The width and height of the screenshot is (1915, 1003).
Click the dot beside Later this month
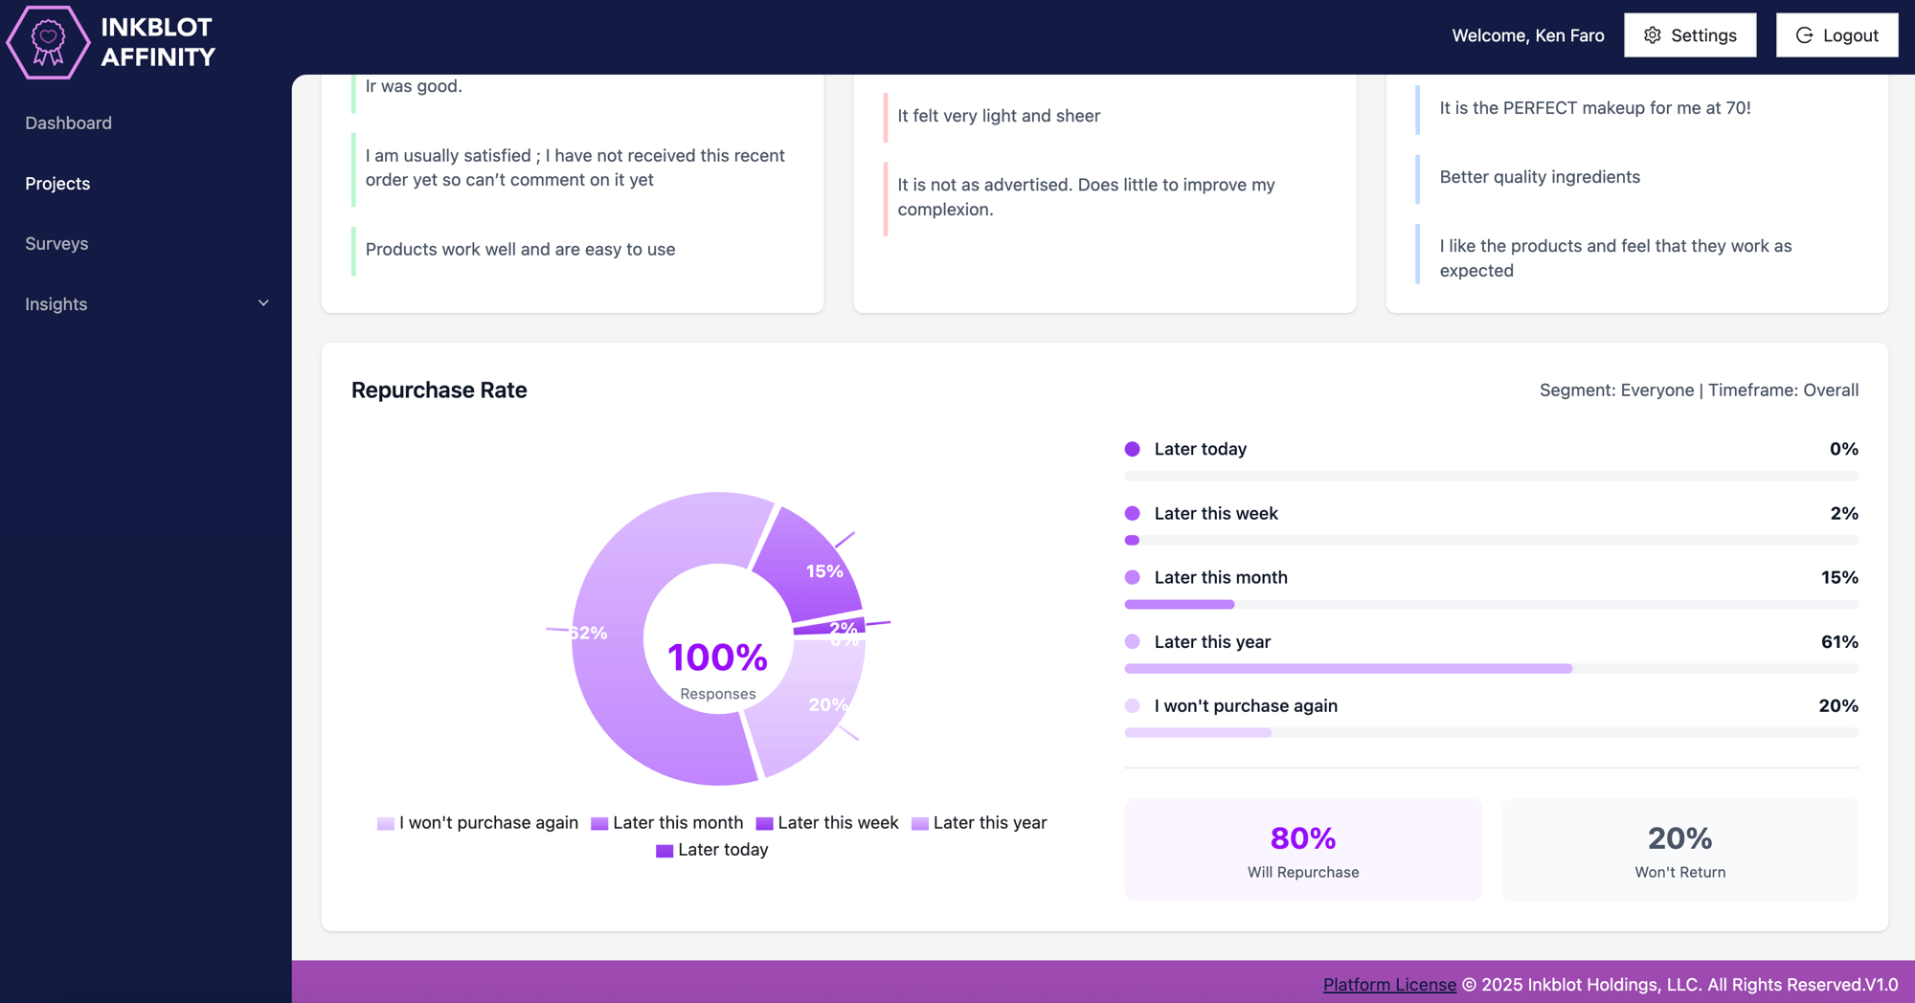(x=1132, y=577)
